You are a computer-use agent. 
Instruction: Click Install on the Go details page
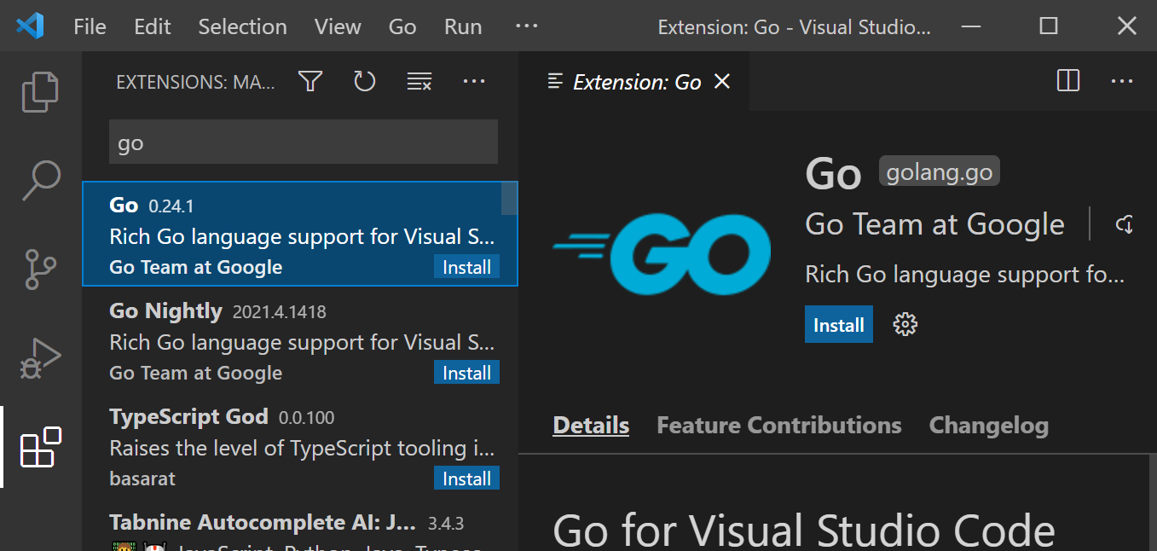[839, 324]
